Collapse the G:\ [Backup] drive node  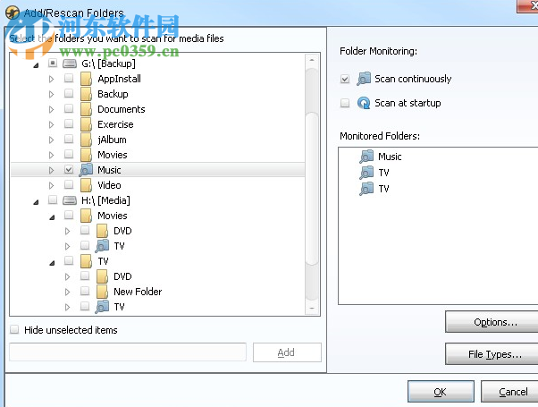tap(36, 65)
